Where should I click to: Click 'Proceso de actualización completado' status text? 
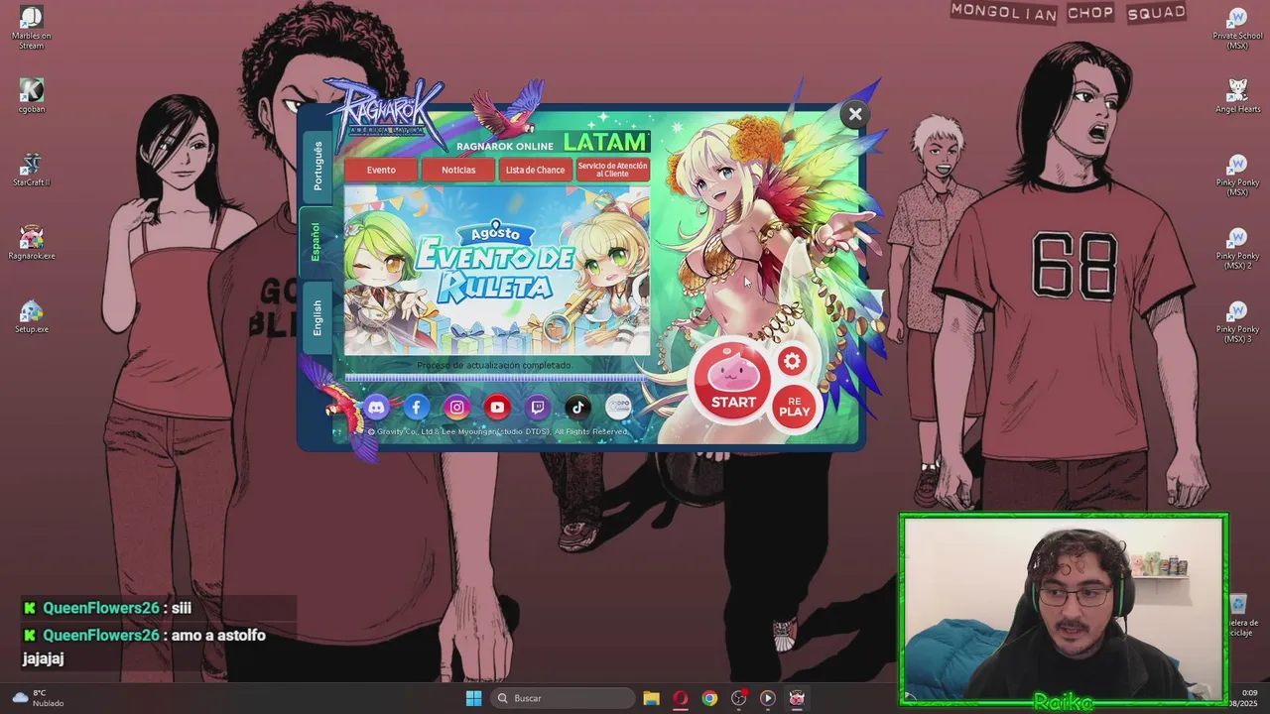[494, 365]
